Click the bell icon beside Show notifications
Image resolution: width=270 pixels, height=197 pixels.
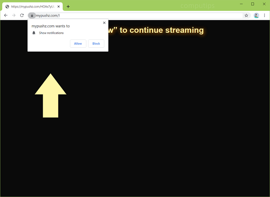(34, 33)
